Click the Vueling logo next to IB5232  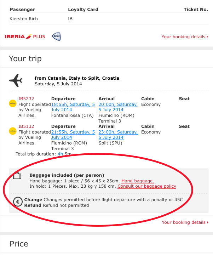tap(12, 103)
